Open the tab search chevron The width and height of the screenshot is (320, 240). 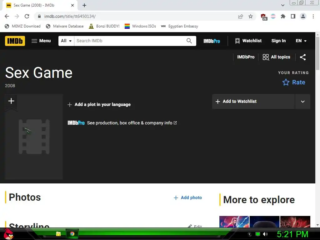(x=282, y=5)
